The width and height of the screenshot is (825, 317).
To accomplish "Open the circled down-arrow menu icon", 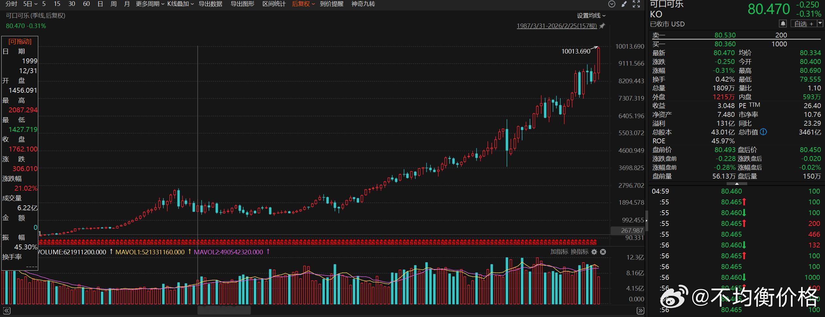I will point(612,4).
